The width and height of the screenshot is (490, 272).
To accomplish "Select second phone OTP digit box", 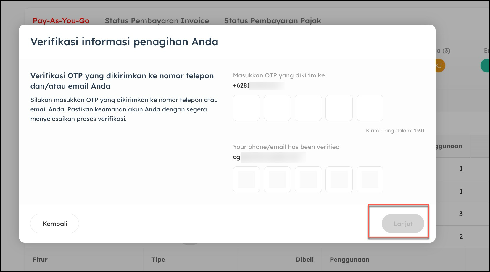I will (x=277, y=108).
